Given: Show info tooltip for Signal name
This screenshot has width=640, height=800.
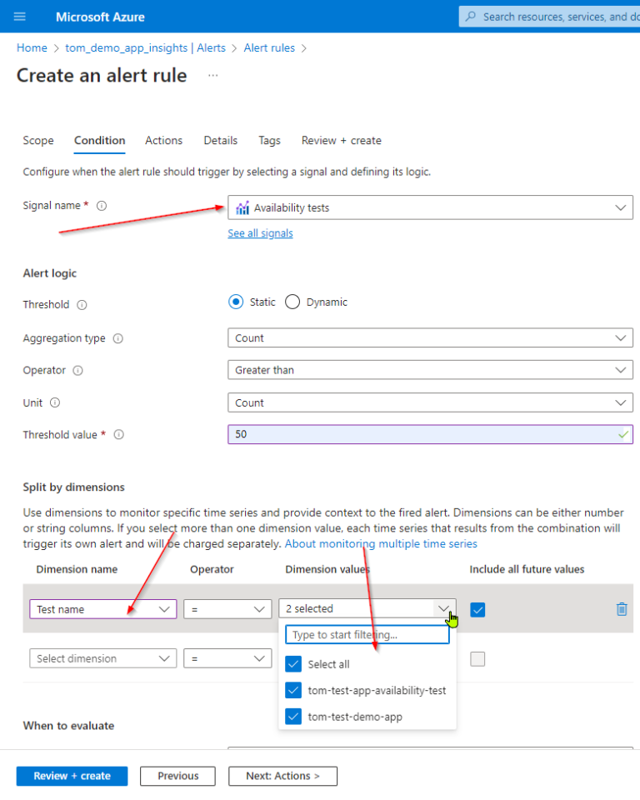Looking at the screenshot, I should [x=102, y=206].
